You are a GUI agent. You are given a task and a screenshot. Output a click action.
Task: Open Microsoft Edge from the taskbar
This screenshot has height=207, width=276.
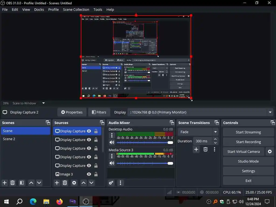pyautogui.click(x=33, y=202)
